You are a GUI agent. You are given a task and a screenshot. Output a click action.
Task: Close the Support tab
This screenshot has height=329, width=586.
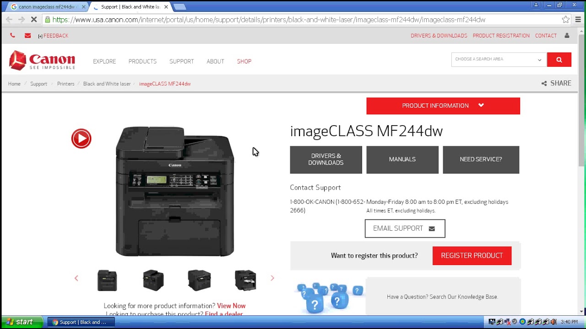pos(166,7)
